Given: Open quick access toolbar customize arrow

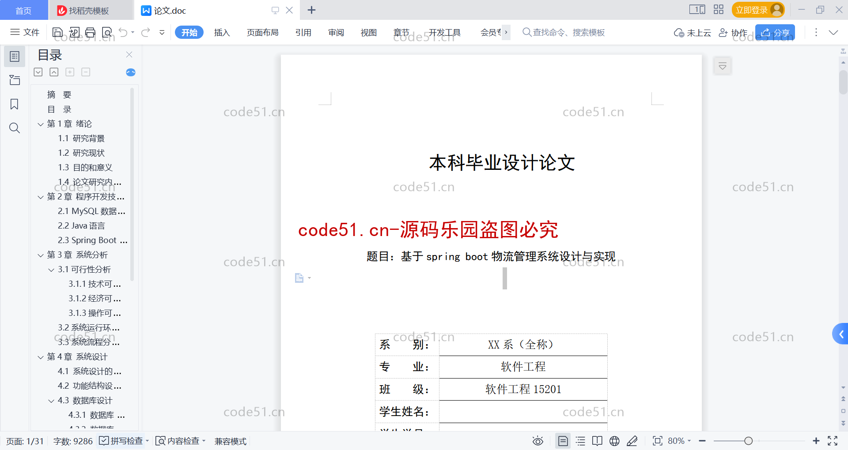Looking at the screenshot, I should [x=162, y=32].
